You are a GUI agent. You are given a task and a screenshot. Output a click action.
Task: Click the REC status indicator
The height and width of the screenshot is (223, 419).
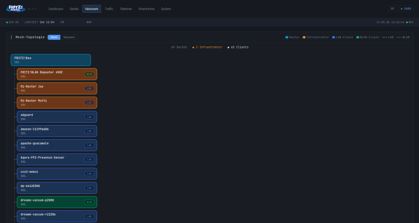click(410, 22)
